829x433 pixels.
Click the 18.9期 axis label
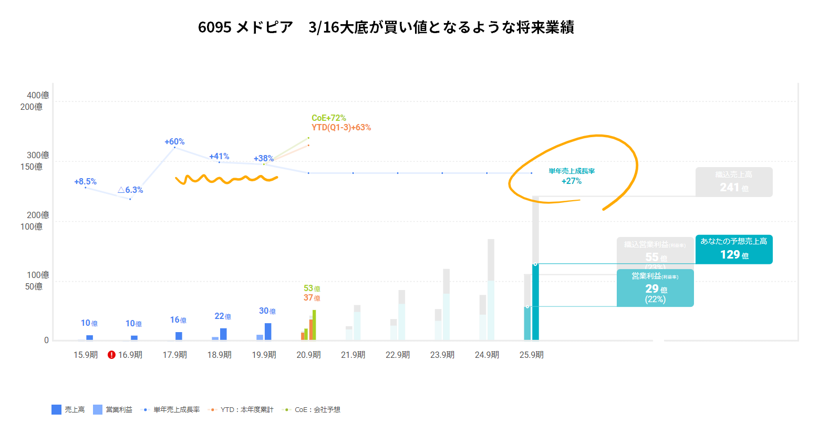coord(220,355)
